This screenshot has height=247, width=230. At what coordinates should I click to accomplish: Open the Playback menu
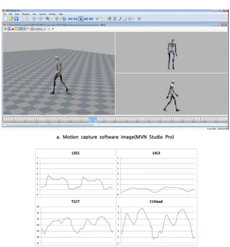pos(26,14)
